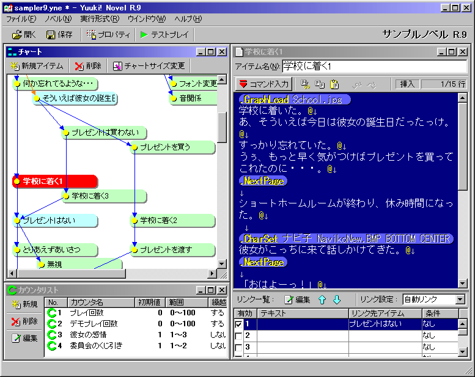The height and width of the screenshot is (377, 475).
Task: Select the chart node フォント変更
Action: 193,84
